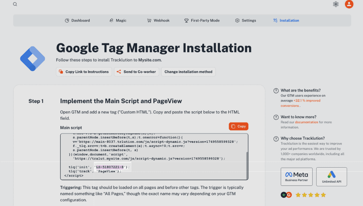Click Change installation method button
The image size is (363, 206).
click(188, 72)
